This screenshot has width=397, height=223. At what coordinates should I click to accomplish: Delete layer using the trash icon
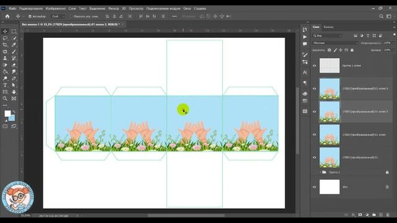(388, 215)
